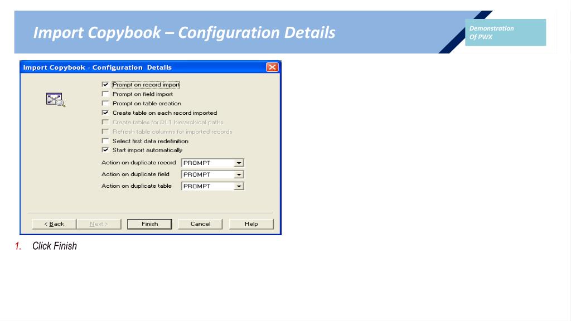
Task: Click the Cancel button
Action: click(x=200, y=224)
